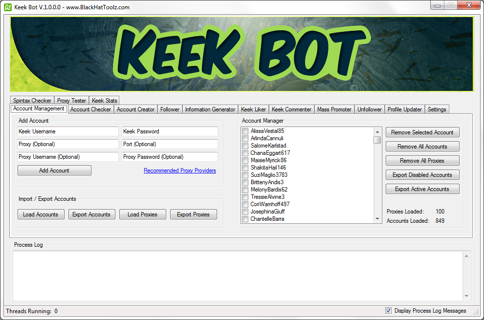This screenshot has height=320, width=484.
Task: Disable Display Process Log Messages checkbox
Action: 388,311
